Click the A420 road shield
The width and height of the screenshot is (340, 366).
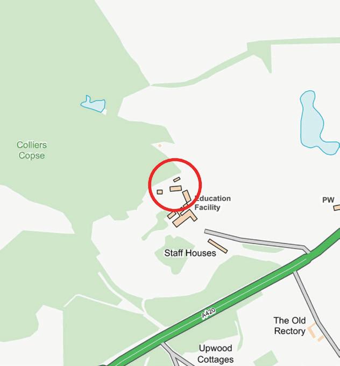[x=209, y=314]
